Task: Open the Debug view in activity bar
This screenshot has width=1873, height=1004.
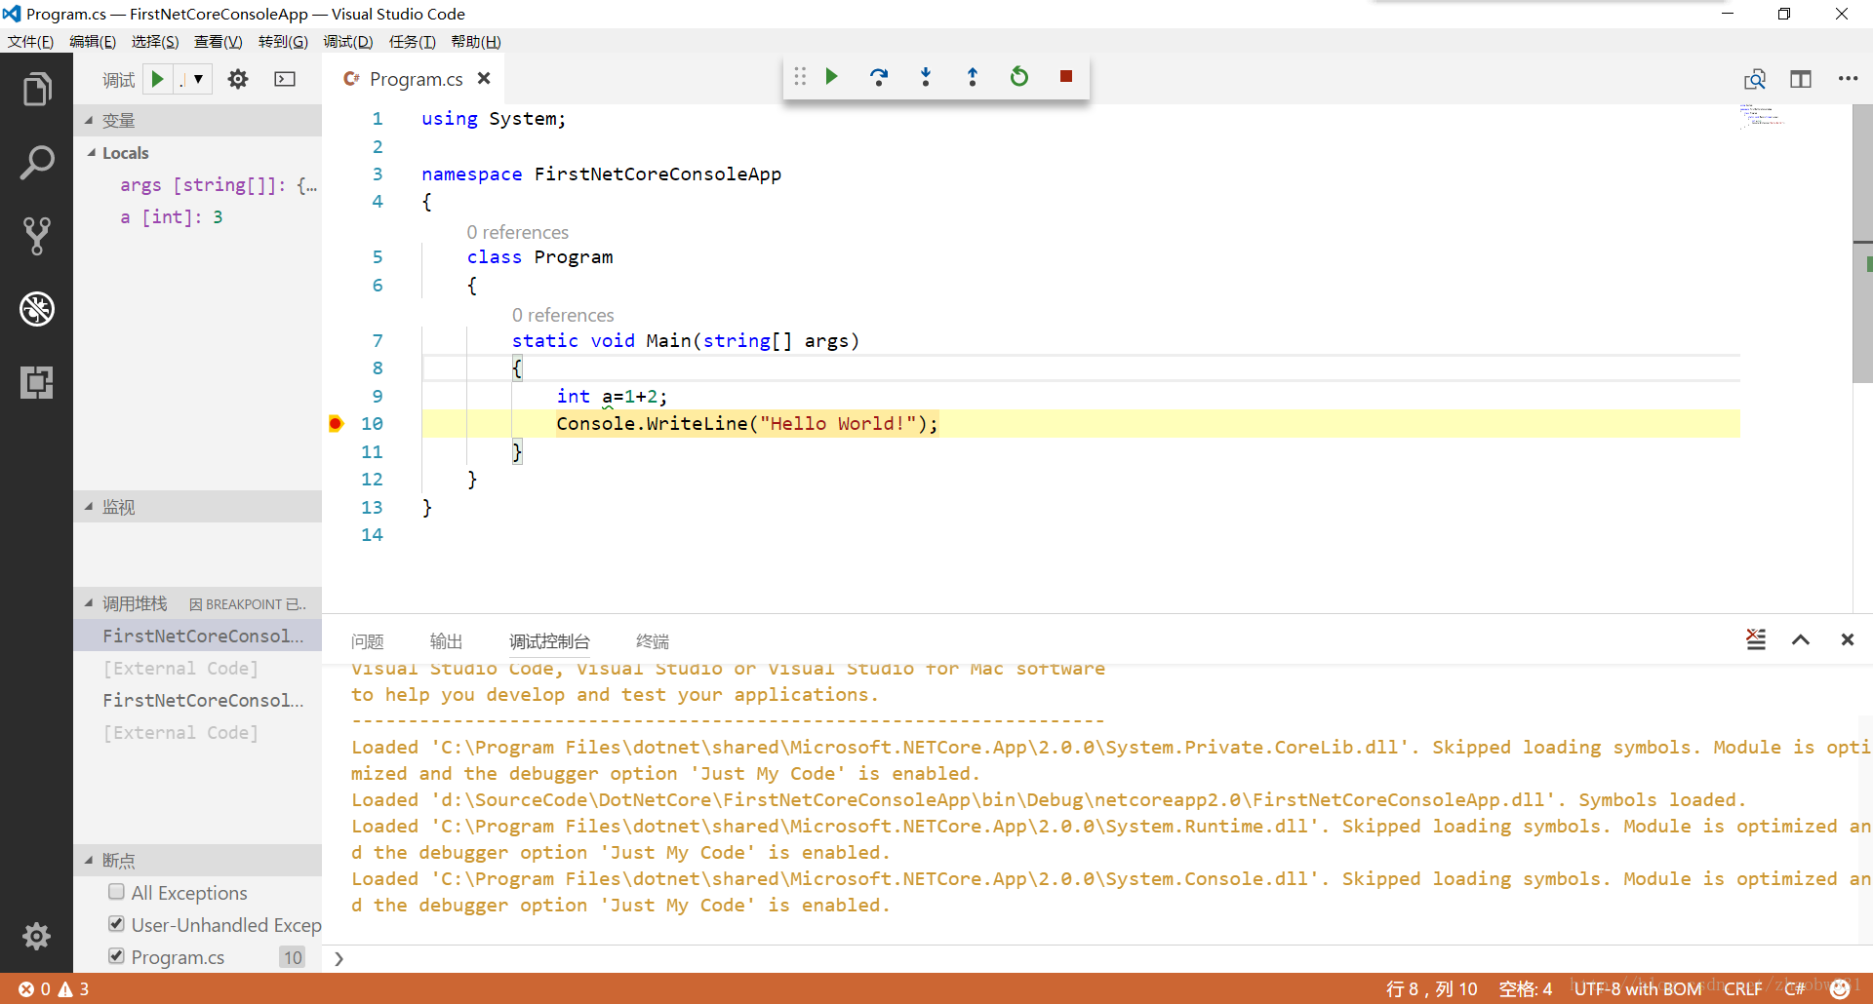Action: [x=36, y=309]
